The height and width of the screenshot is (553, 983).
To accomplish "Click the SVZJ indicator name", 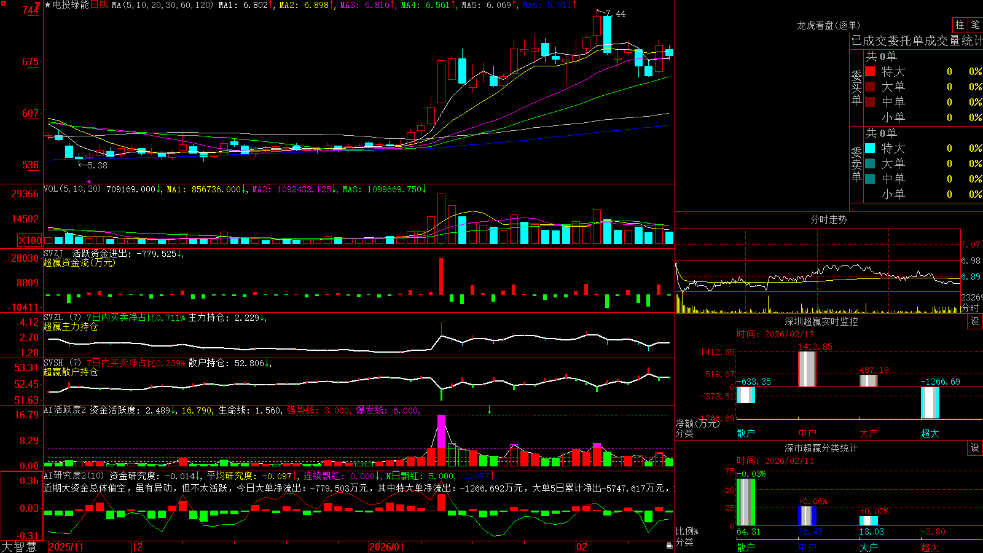I will click(53, 253).
